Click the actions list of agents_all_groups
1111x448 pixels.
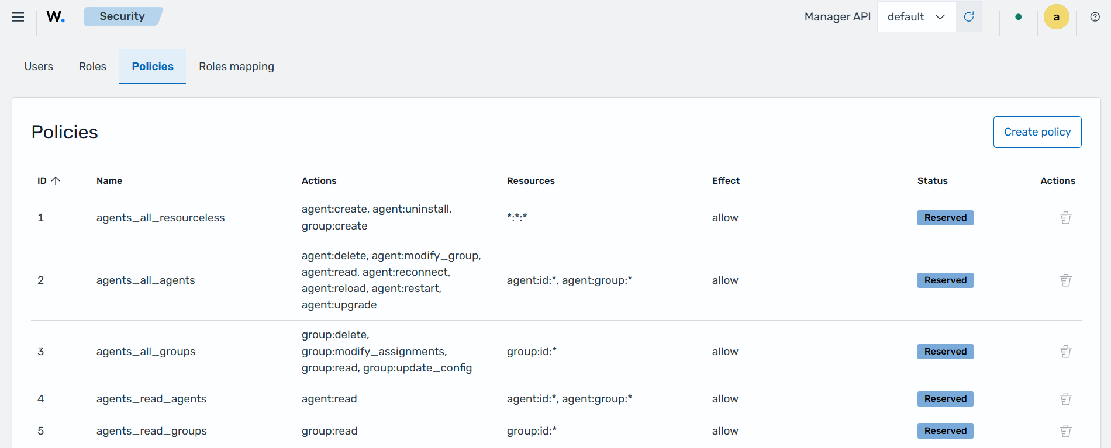tap(387, 352)
